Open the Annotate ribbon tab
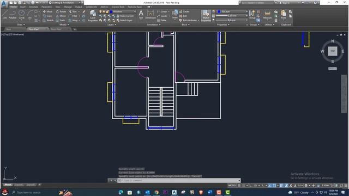This screenshot has height=196, width=349. pyautogui.click(x=33, y=7)
